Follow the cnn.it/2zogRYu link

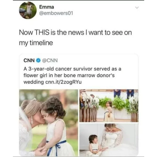pyautogui.click(x=64, y=82)
